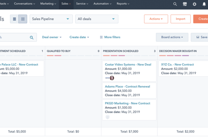
Task: Open the marketplace storefront icon
Action: [185, 4]
